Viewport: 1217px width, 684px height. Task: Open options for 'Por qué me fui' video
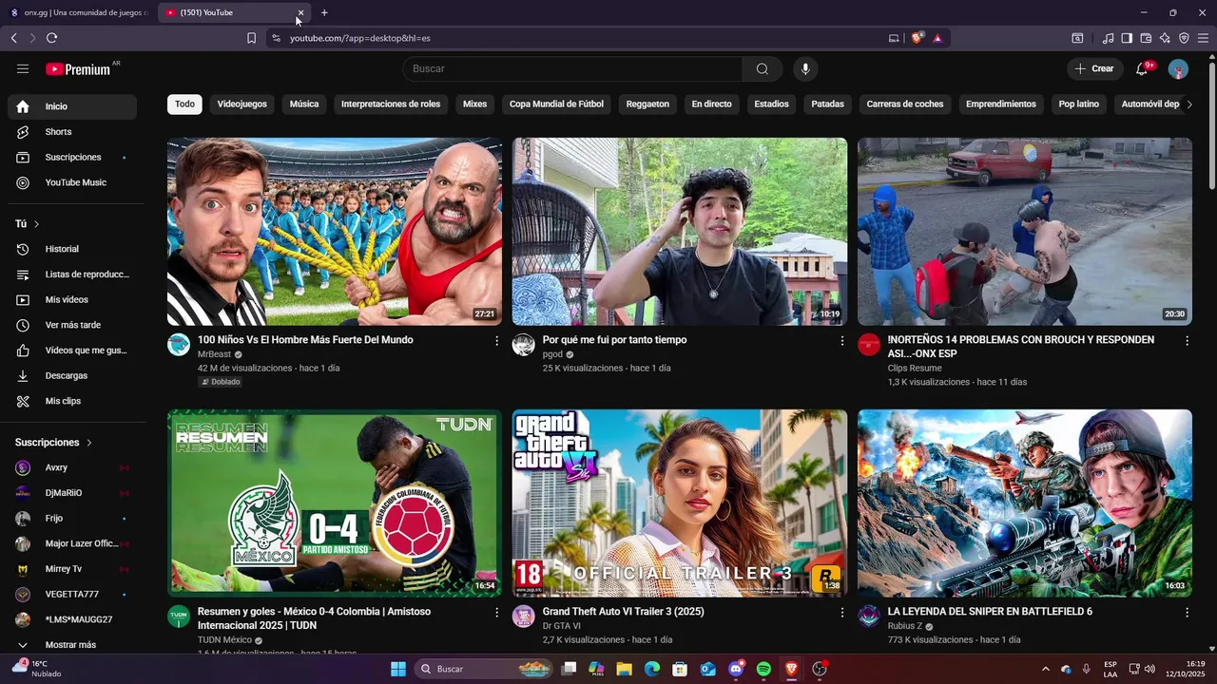(841, 340)
